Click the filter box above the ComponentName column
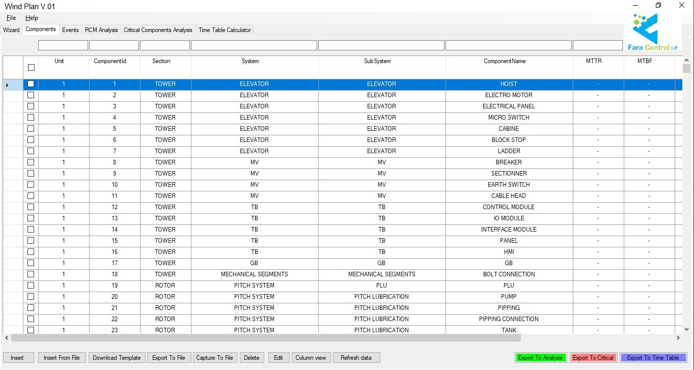Screen dimensions: 694x370 [x=508, y=45]
